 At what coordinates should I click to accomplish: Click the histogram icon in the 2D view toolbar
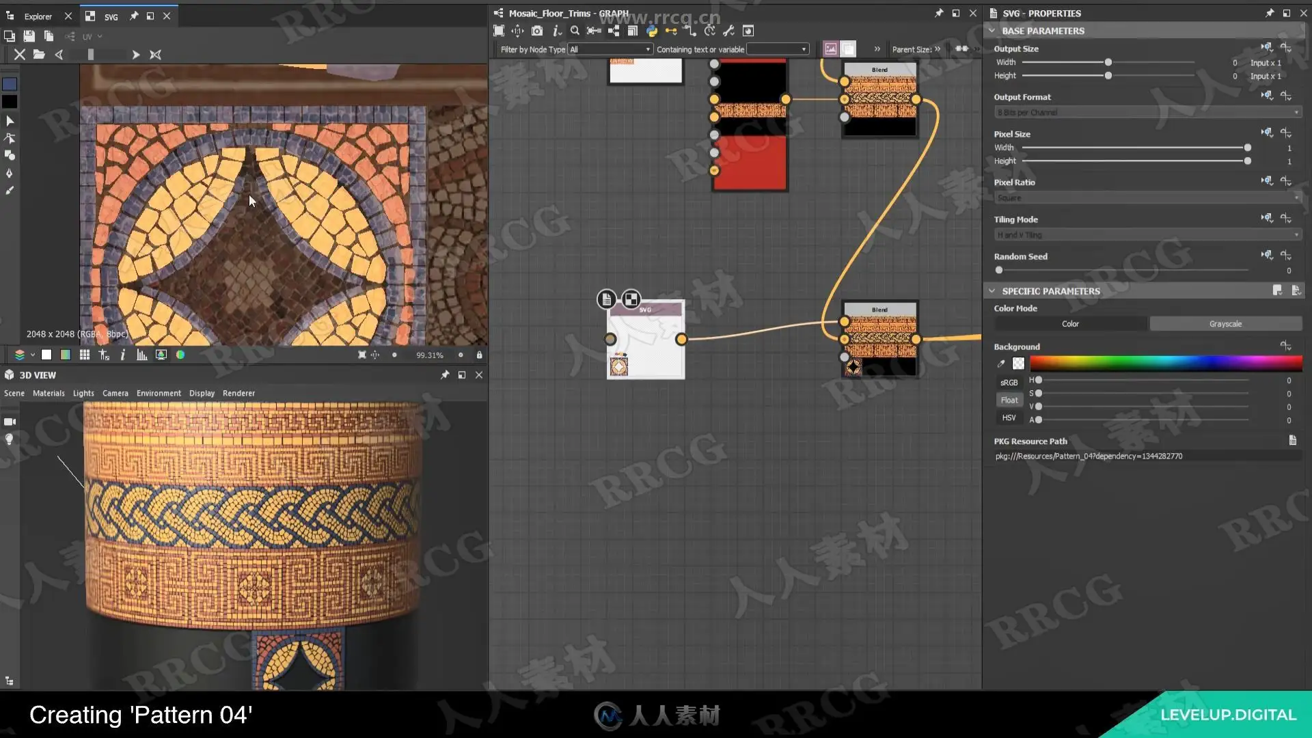pos(141,355)
